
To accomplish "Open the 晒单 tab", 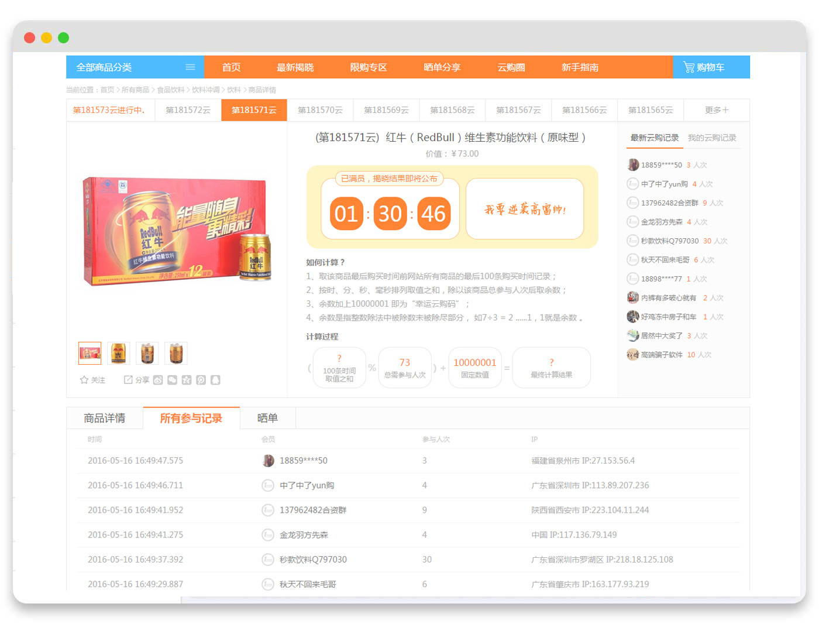I will tap(268, 418).
